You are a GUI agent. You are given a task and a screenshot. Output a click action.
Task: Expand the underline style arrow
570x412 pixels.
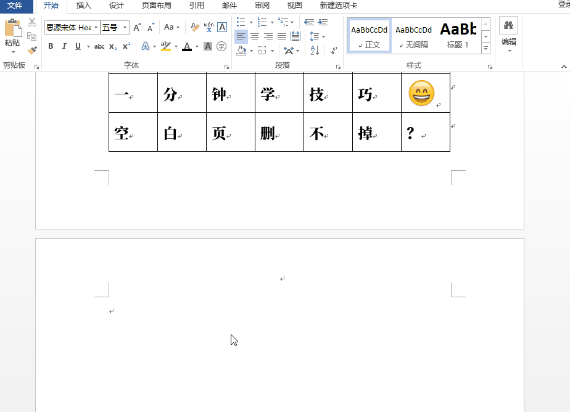pos(88,46)
